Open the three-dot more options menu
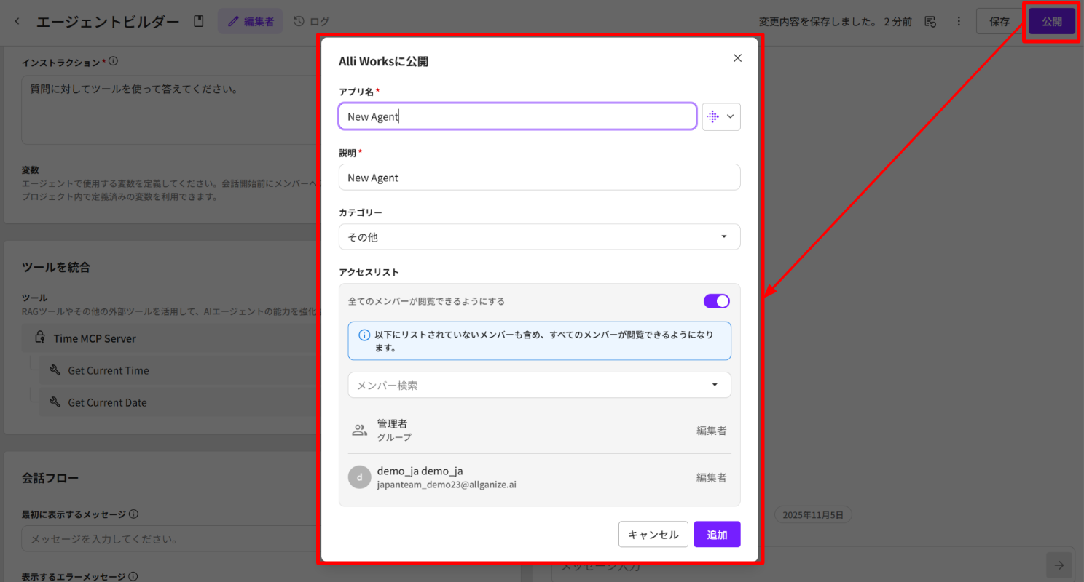Image resolution: width=1084 pixels, height=582 pixels. (959, 22)
